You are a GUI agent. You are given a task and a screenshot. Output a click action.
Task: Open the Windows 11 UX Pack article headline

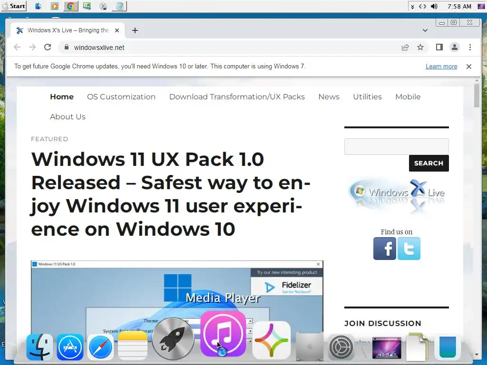pos(171,194)
